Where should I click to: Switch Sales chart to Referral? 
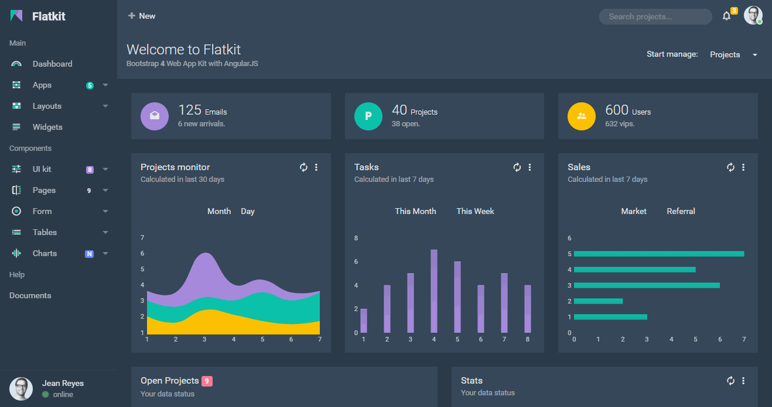(x=681, y=211)
